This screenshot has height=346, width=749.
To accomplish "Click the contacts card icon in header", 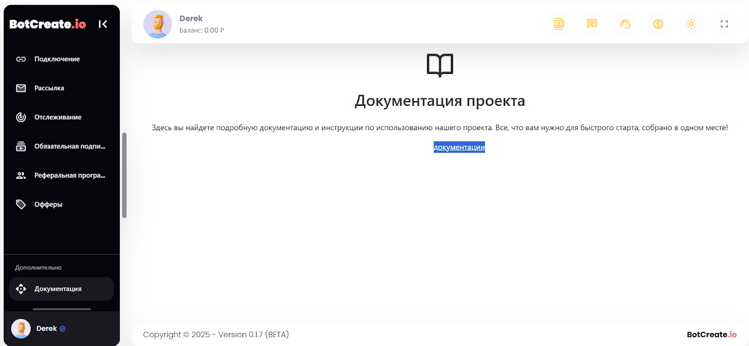I will click(x=559, y=24).
